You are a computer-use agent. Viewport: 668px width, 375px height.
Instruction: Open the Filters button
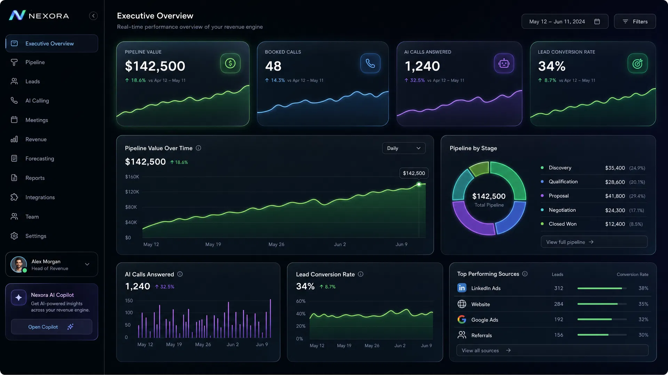[x=635, y=22]
